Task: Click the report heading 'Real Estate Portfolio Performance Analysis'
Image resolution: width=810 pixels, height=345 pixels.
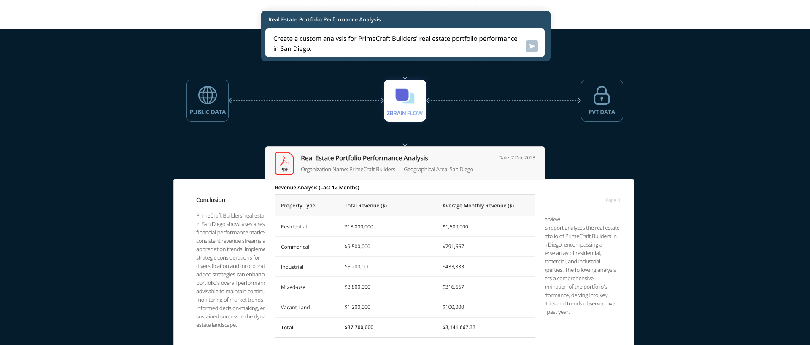Action: (364, 158)
